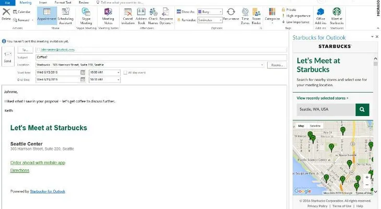The width and height of the screenshot is (381, 209).
Task: Collapse the ribbon with the caret
Action: coord(378,28)
